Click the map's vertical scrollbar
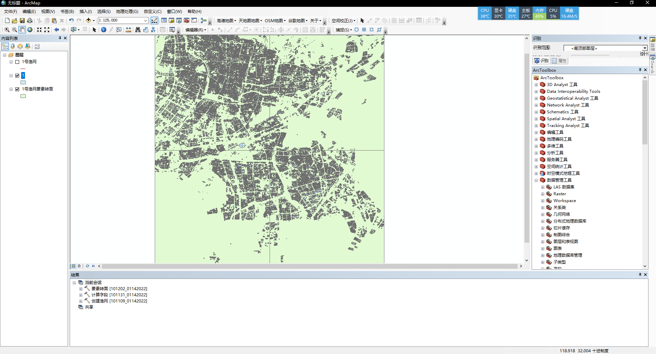Viewport: 656px width, 354px height. pyautogui.click(x=527, y=148)
